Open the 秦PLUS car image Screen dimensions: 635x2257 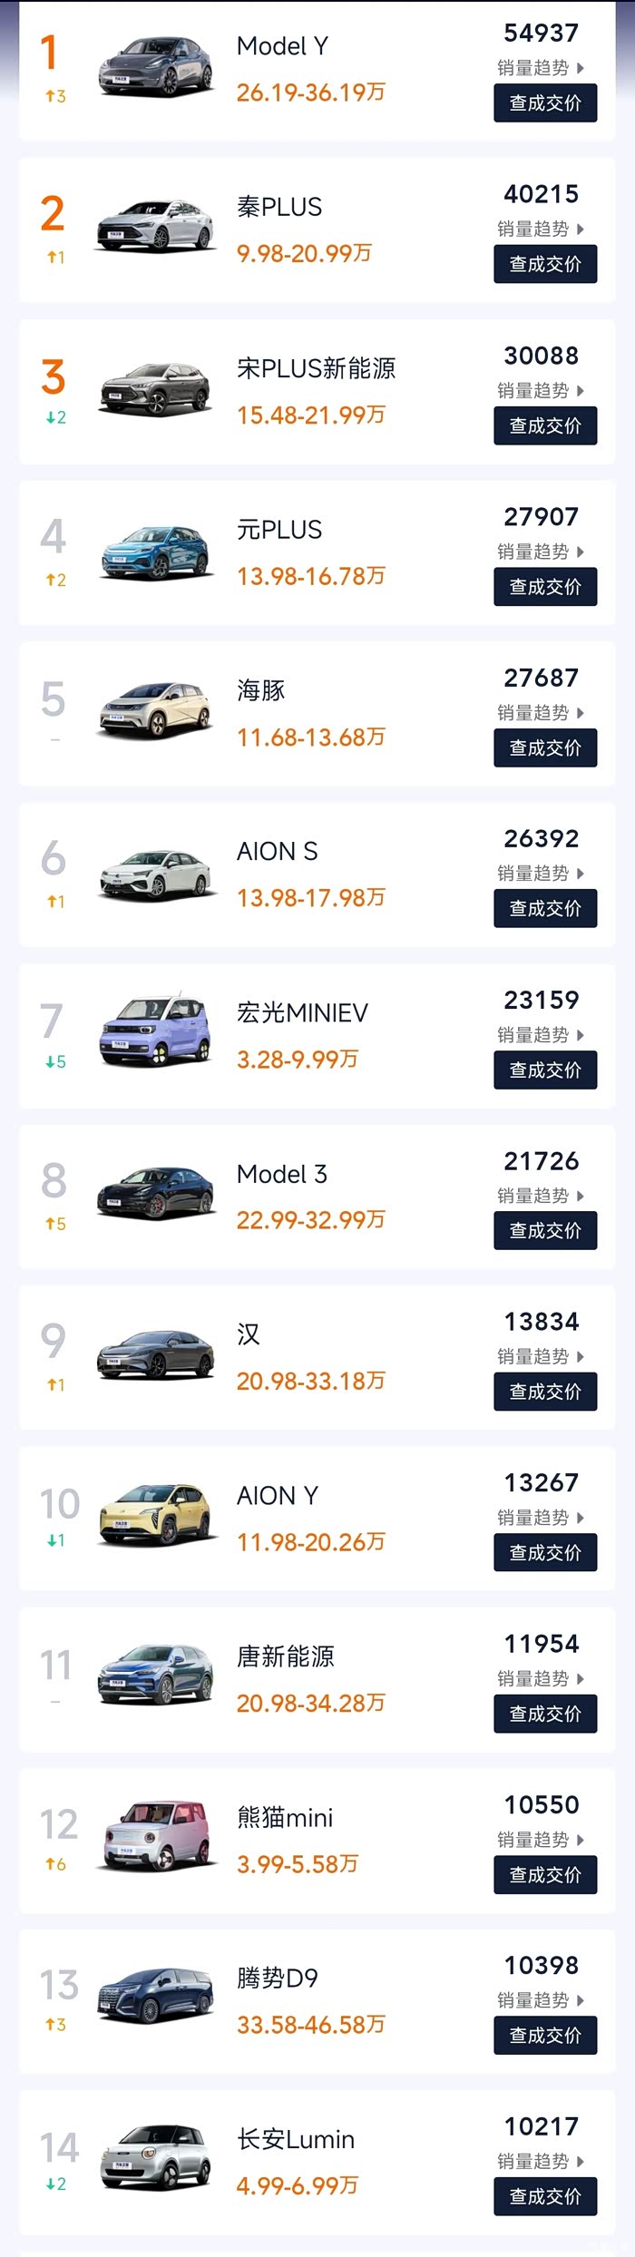click(156, 228)
